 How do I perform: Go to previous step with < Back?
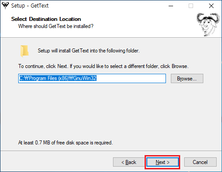(129, 162)
